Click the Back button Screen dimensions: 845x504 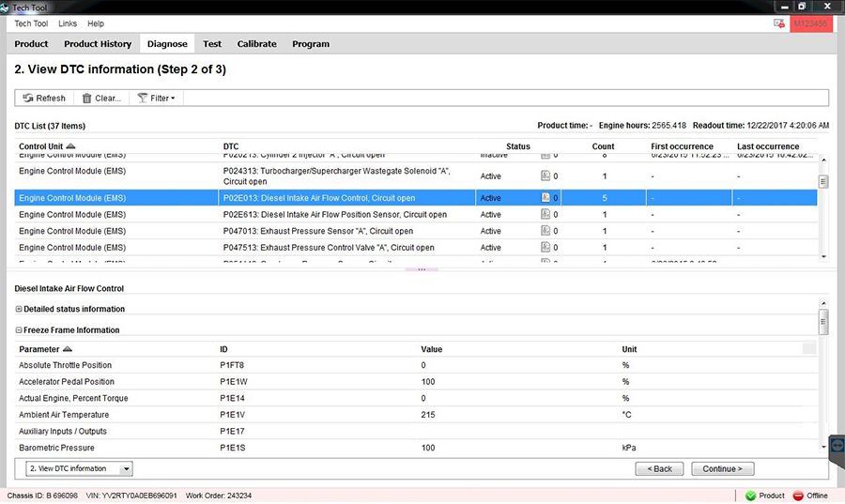pyautogui.click(x=659, y=468)
